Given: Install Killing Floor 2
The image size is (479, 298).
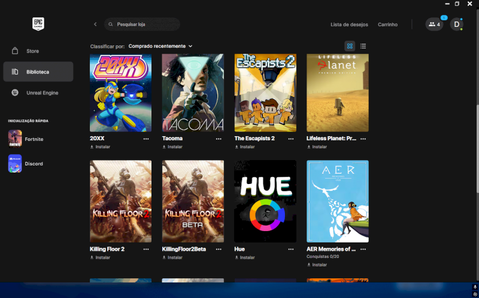Looking at the screenshot, I should click(x=100, y=257).
